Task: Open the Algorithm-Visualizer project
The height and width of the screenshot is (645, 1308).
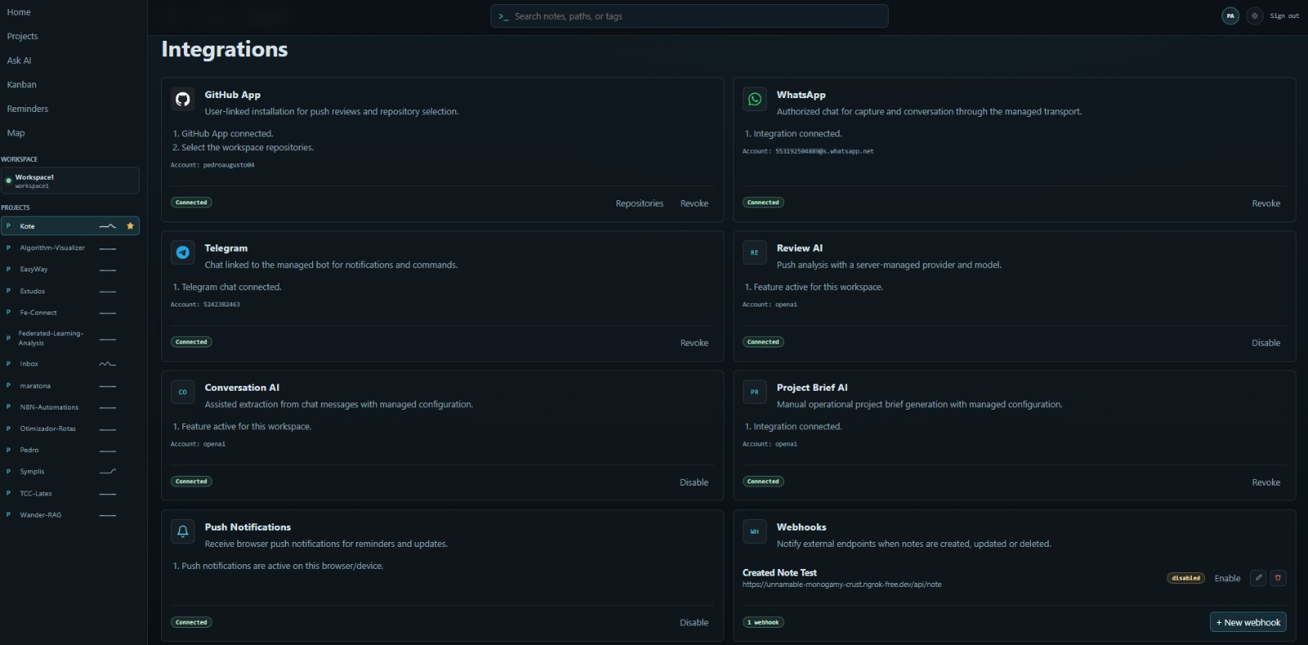Action: (x=52, y=248)
